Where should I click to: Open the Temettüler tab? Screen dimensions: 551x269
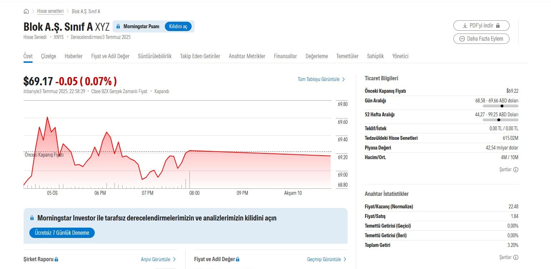point(348,56)
